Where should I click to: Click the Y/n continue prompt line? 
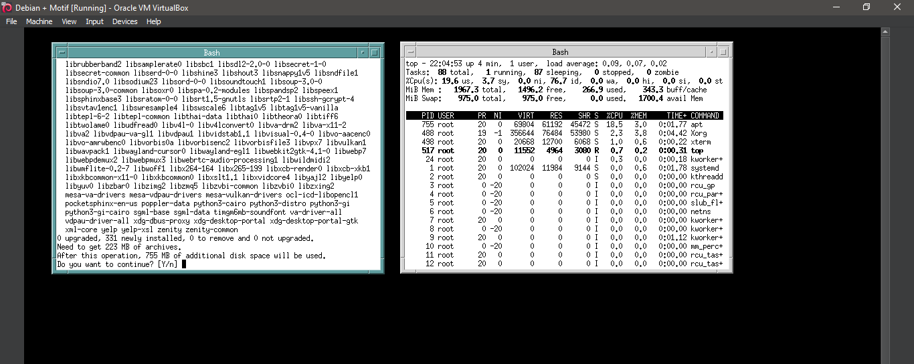pos(121,264)
